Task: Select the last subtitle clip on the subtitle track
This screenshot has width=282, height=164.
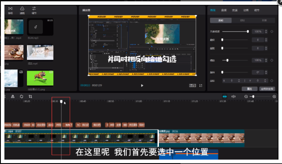Action: click(142, 125)
